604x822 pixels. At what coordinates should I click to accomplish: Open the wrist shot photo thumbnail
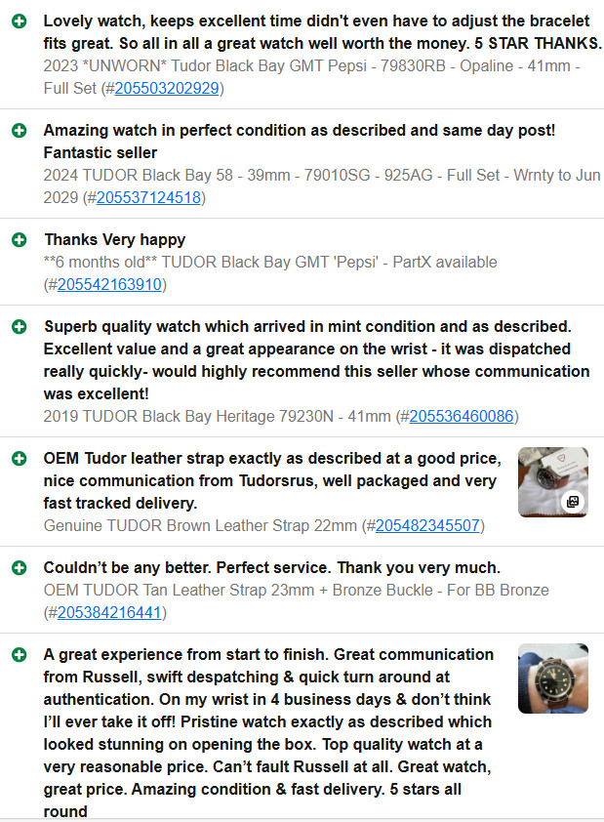tap(553, 678)
